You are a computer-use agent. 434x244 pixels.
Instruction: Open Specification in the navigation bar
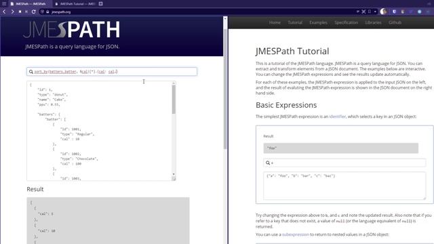pos(346,22)
